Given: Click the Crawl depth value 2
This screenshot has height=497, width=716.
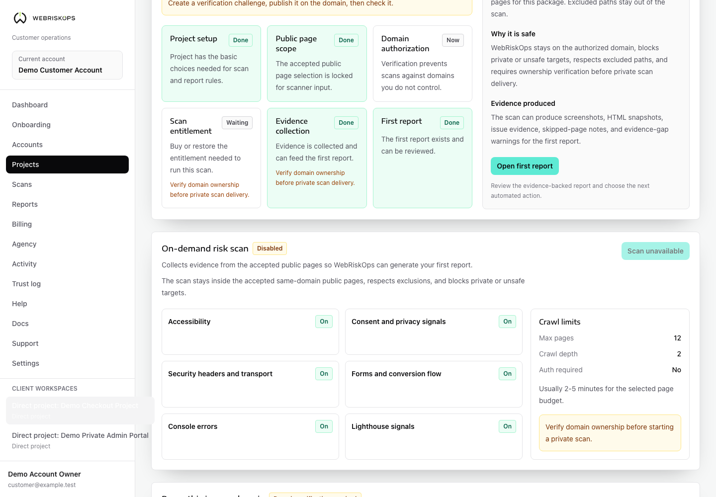Looking at the screenshot, I should pos(679,354).
